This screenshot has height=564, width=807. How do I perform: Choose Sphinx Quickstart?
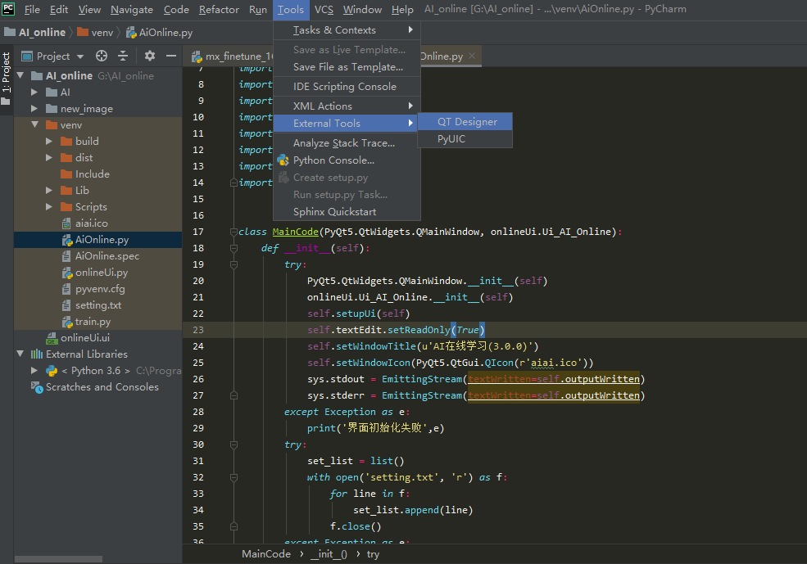[x=347, y=212]
